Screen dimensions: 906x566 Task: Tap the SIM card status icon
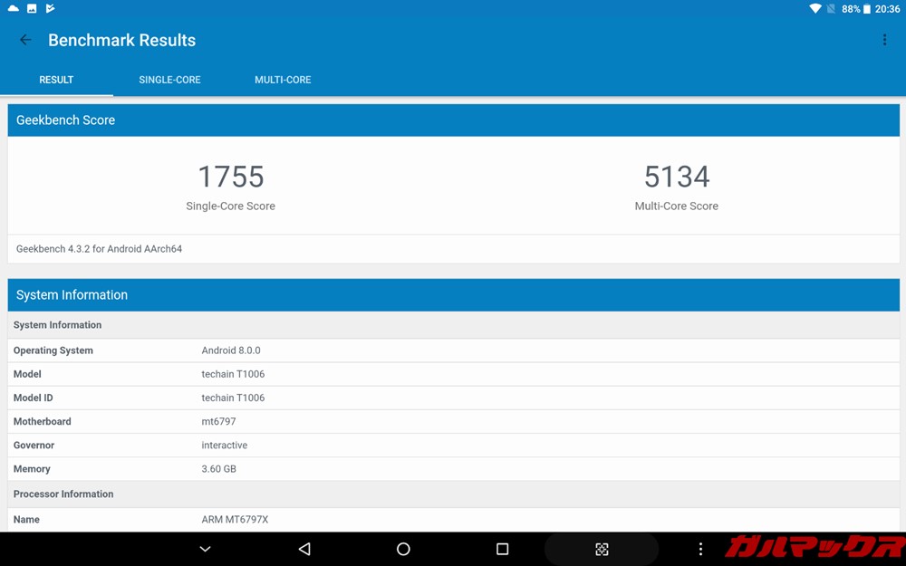coord(832,8)
